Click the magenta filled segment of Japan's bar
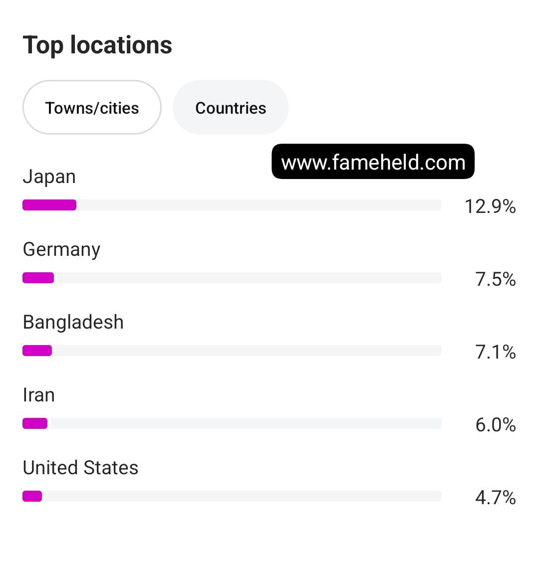 tap(49, 205)
